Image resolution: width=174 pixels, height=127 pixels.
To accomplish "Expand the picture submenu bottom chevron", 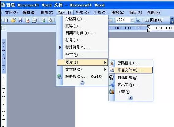I will [130, 98].
